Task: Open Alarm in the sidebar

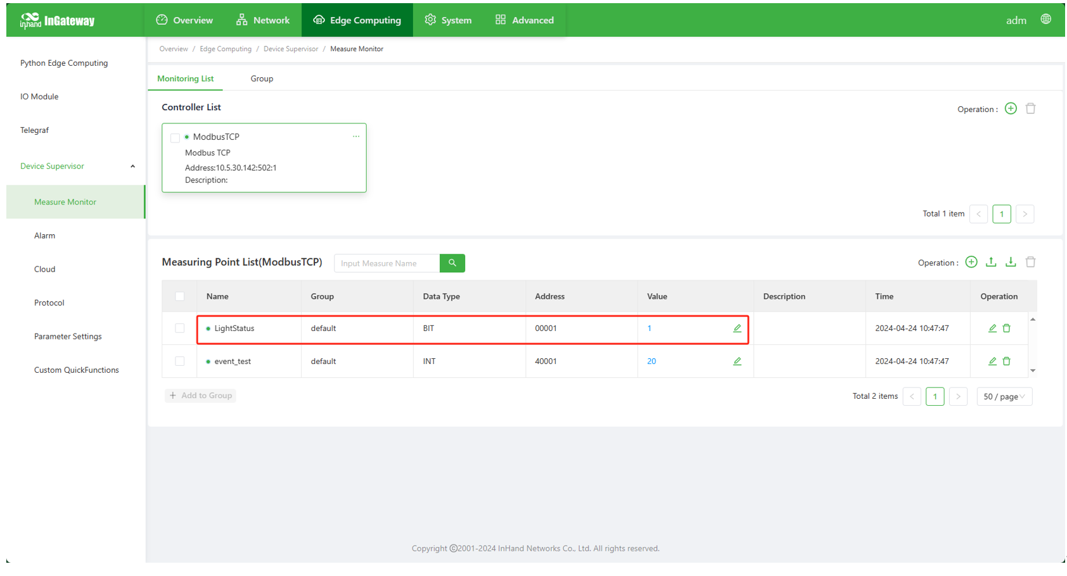Action: pos(44,235)
